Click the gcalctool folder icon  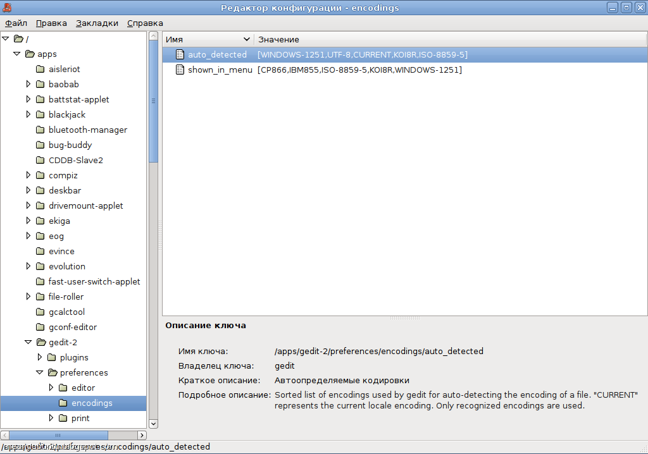coord(40,312)
